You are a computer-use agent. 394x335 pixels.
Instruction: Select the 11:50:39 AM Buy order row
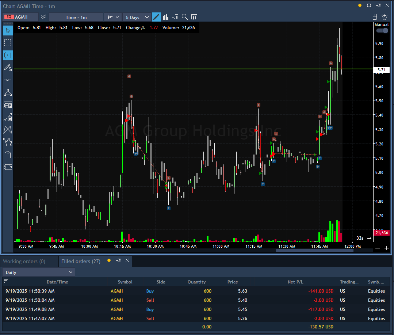tap(196, 291)
